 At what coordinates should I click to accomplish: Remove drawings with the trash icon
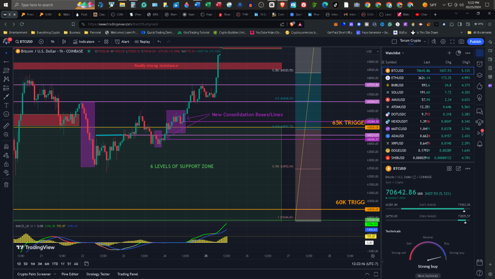coord(6,185)
